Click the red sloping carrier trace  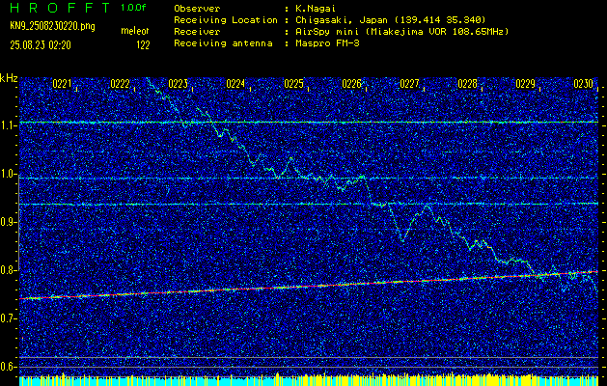point(309,286)
